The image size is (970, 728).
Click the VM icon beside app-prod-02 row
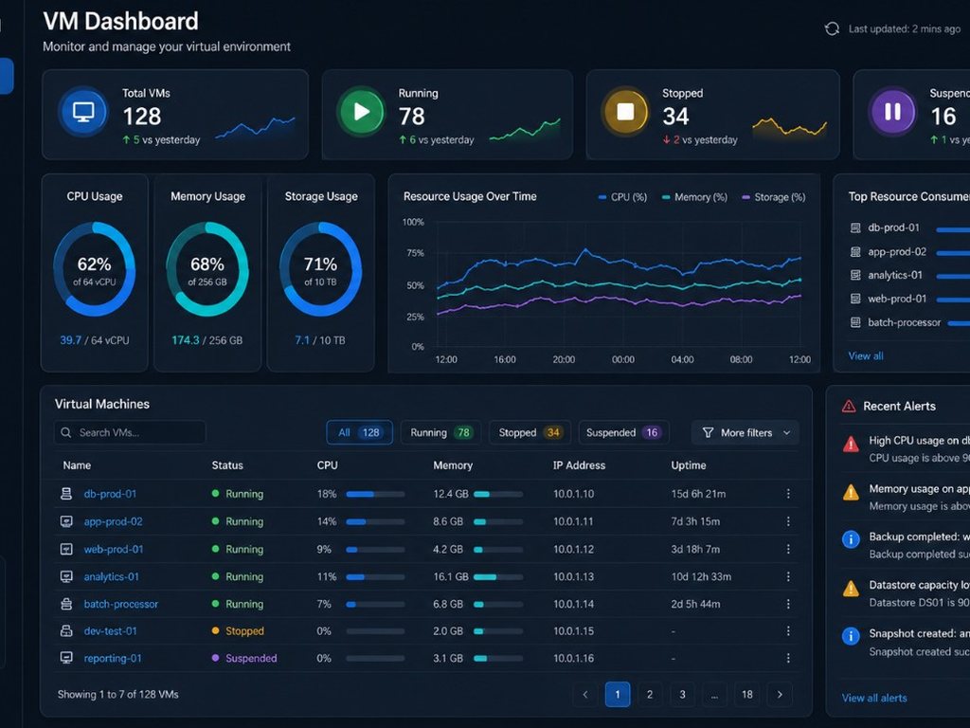point(66,521)
